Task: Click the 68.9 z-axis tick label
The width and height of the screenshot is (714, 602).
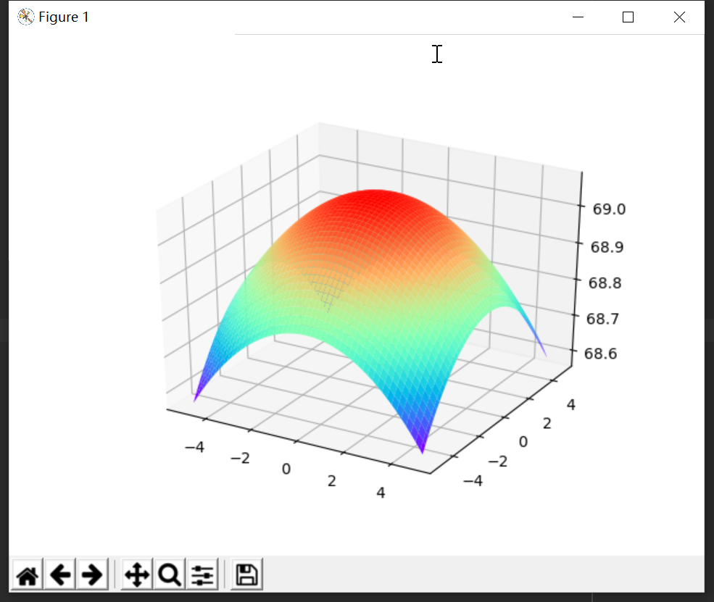Action: point(607,247)
